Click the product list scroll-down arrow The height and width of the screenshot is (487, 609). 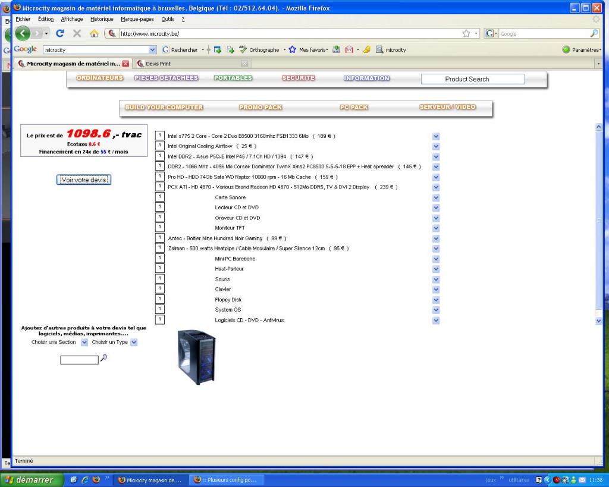(x=598, y=321)
